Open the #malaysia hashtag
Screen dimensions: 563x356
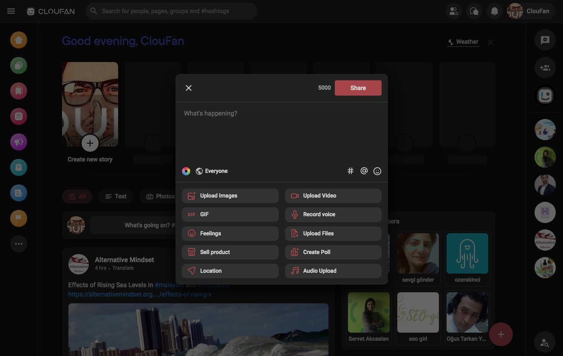pos(169,285)
